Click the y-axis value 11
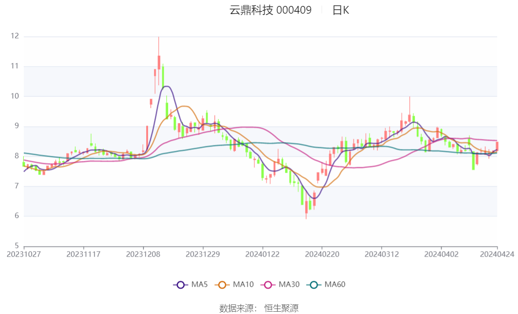This screenshot has height=314, width=518. (x=15, y=66)
